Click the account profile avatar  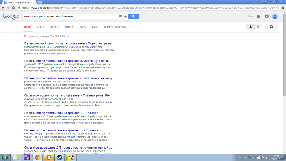click(275, 16)
